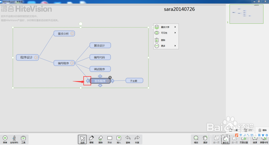Image resolution: width=269 pixels, height=145 pixels.
Task: Add node below 发布程序
Action: coord(100,86)
